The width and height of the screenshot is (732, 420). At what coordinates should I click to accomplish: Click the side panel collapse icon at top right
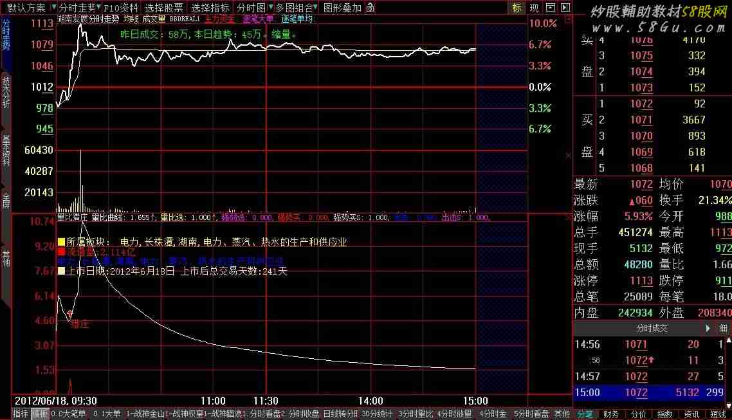(x=565, y=8)
